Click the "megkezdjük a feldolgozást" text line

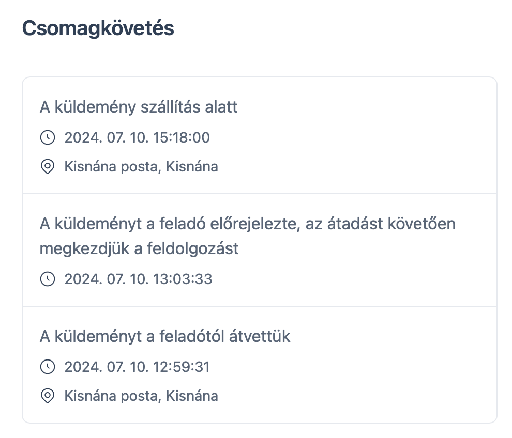point(139,248)
